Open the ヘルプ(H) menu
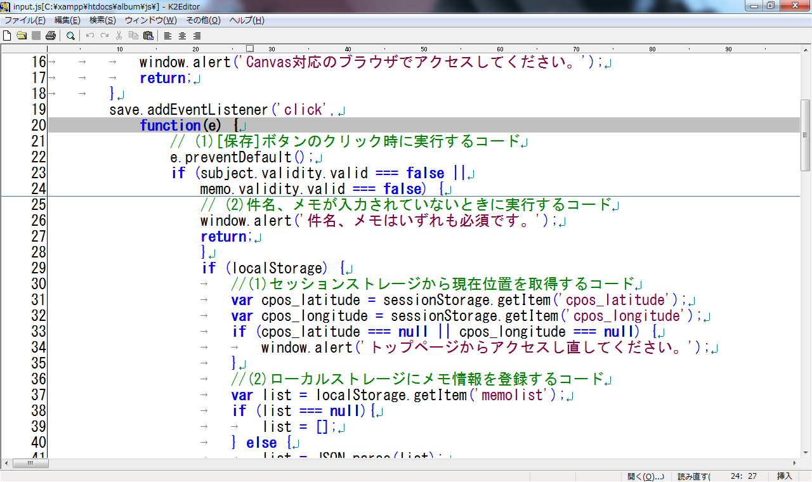This screenshot has width=812, height=482. (x=247, y=20)
